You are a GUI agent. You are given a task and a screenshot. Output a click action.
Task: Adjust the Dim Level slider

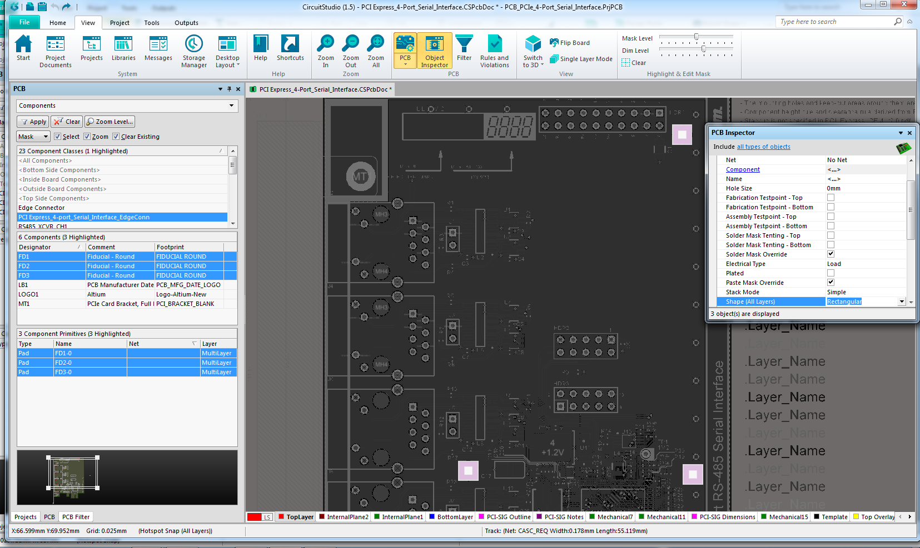704,49
